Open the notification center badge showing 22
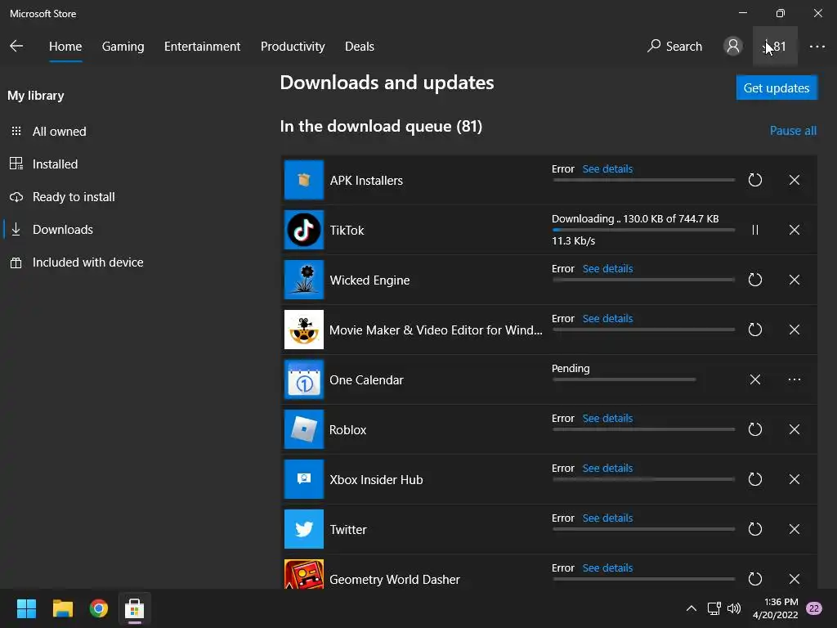Image resolution: width=837 pixels, height=628 pixels. coord(814,608)
